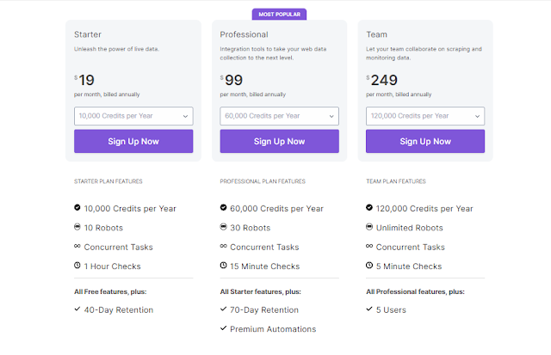Screen dimensions: 551x355
Task: Click the Professional plan title
Action: click(x=245, y=35)
